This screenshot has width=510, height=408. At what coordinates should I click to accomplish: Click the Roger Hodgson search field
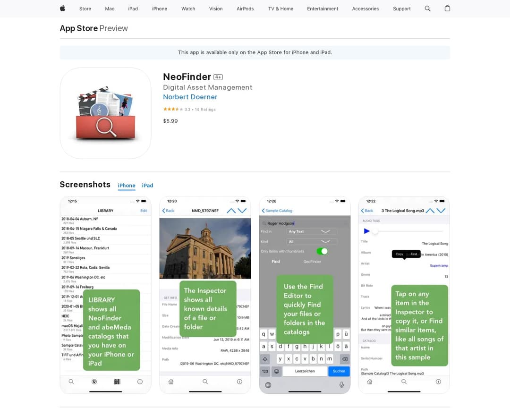(x=305, y=223)
